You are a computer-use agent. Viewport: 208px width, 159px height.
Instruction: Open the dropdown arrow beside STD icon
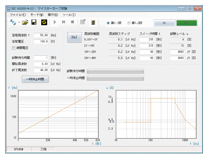19,23
